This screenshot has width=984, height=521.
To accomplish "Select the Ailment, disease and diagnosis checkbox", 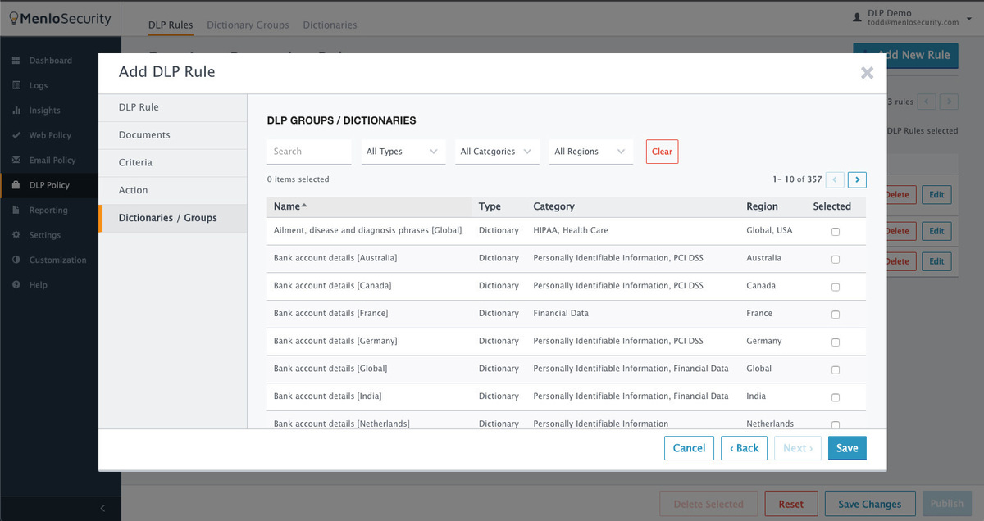I will 836,232.
